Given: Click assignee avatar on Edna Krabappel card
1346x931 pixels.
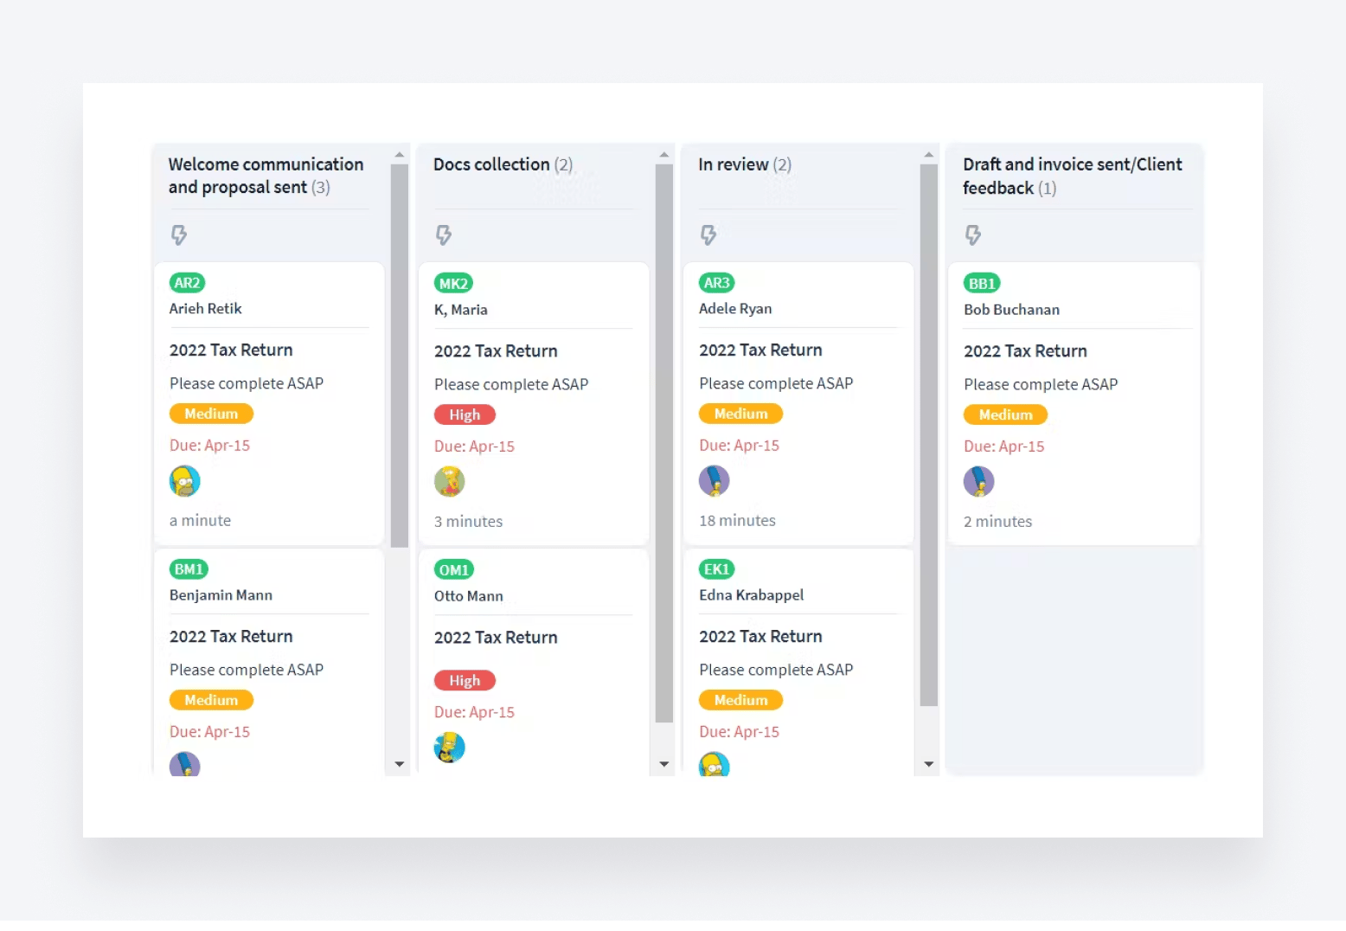Looking at the screenshot, I should click(715, 764).
